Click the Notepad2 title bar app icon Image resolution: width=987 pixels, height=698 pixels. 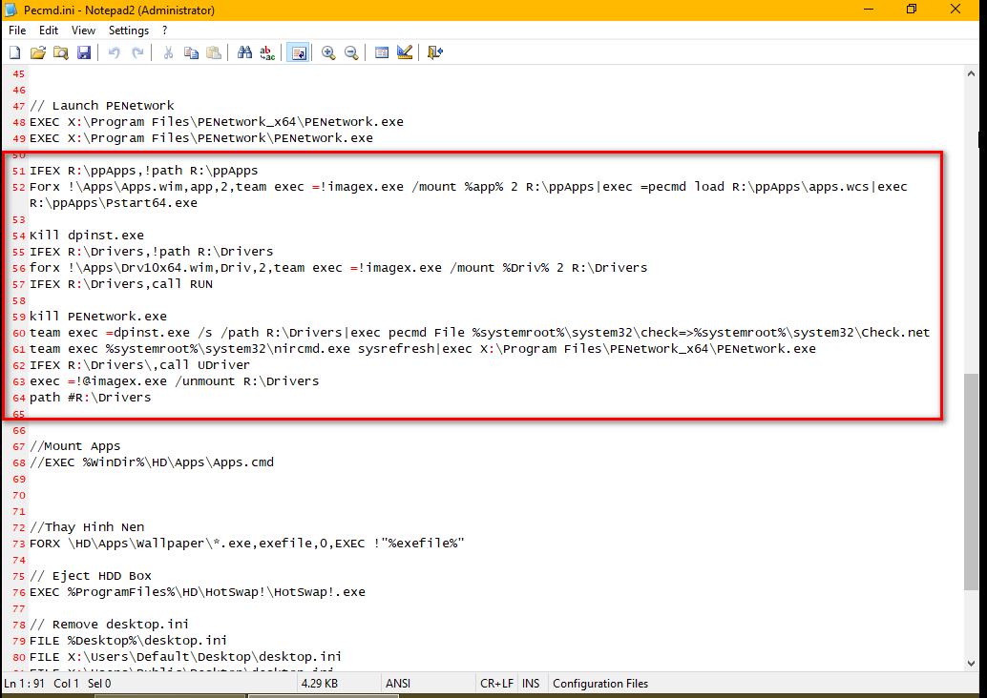click(10, 10)
